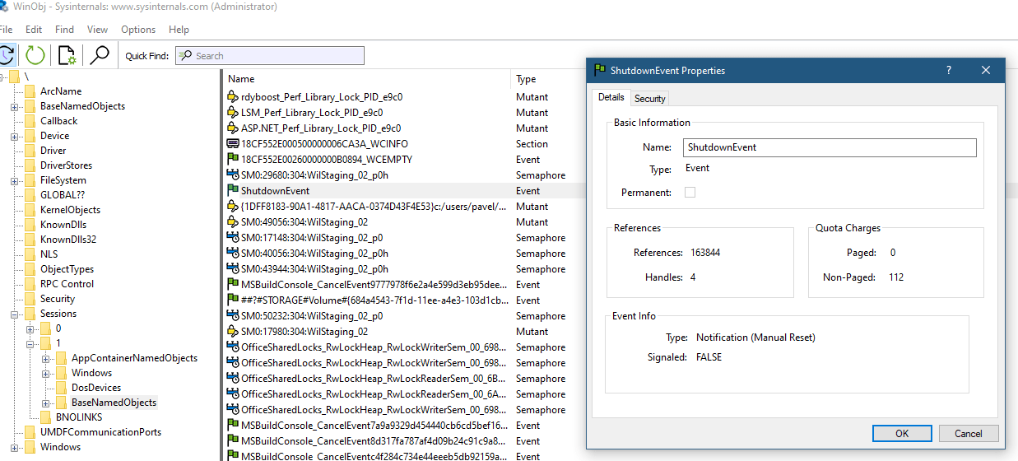Image resolution: width=1018 pixels, height=461 pixels.
Task: Click the icon beside SM0:17980:304:WilStaging_02
Action: (x=233, y=332)
